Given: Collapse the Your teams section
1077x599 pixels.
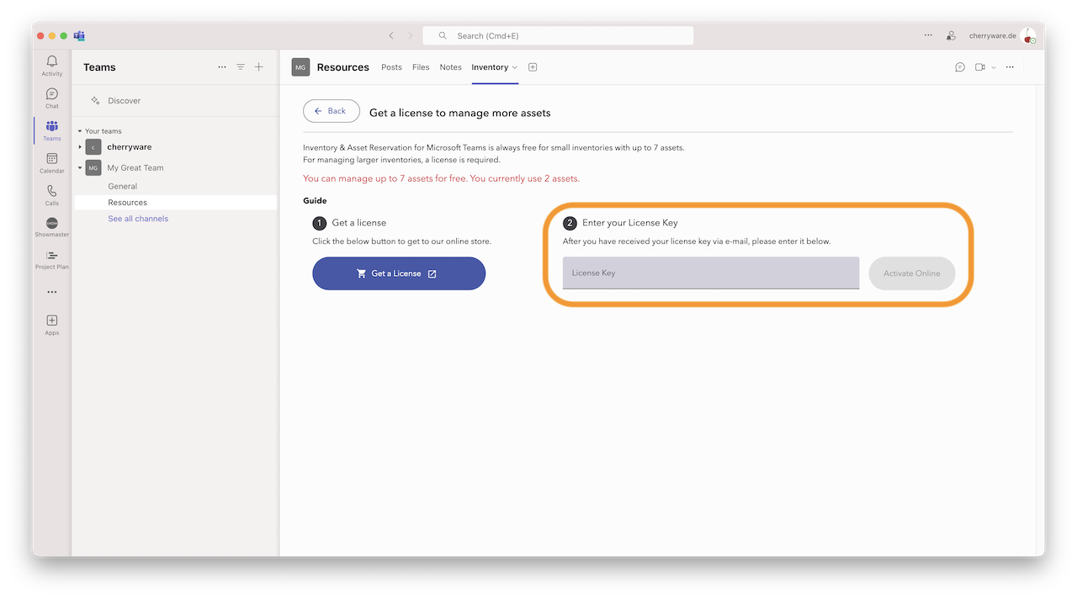Looking at the screenshot, I should point(80,131).
